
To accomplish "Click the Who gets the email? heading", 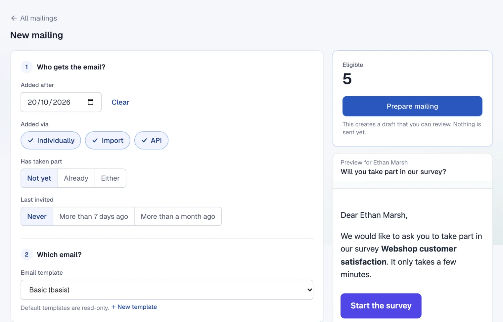I will coord(71,67).
